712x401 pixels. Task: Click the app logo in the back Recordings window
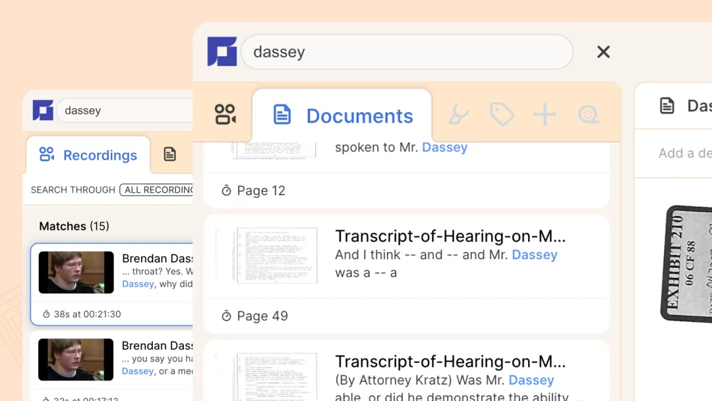coord(43,110)
